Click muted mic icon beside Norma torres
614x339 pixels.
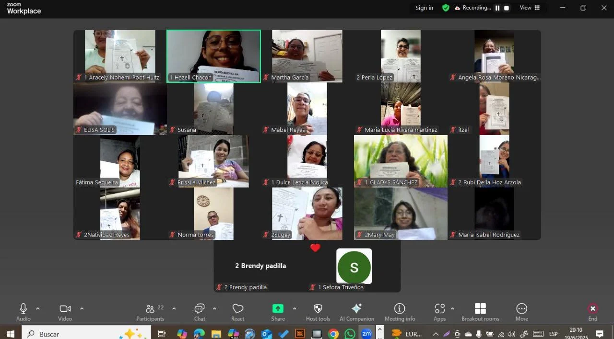click(173, 235)
